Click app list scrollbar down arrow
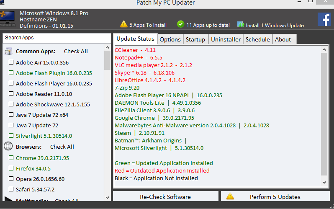Image resolution: width=334 pixels, height=209 pixels. pyautogui.click(x=107, y=198)
